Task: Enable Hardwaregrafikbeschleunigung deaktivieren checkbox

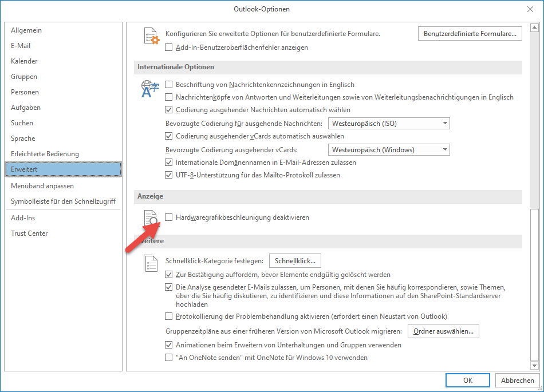Action: (x=168, y=217)
